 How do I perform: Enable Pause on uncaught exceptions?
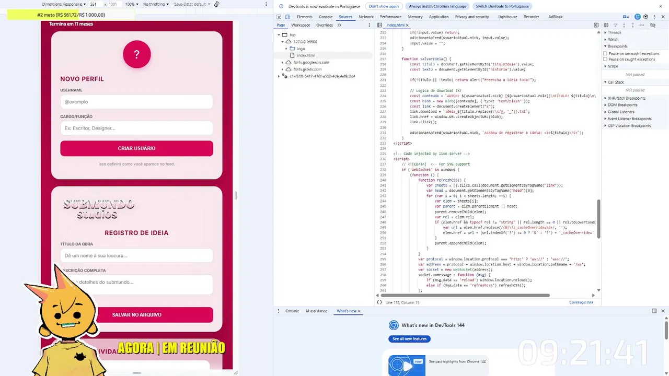pos(605,53)
